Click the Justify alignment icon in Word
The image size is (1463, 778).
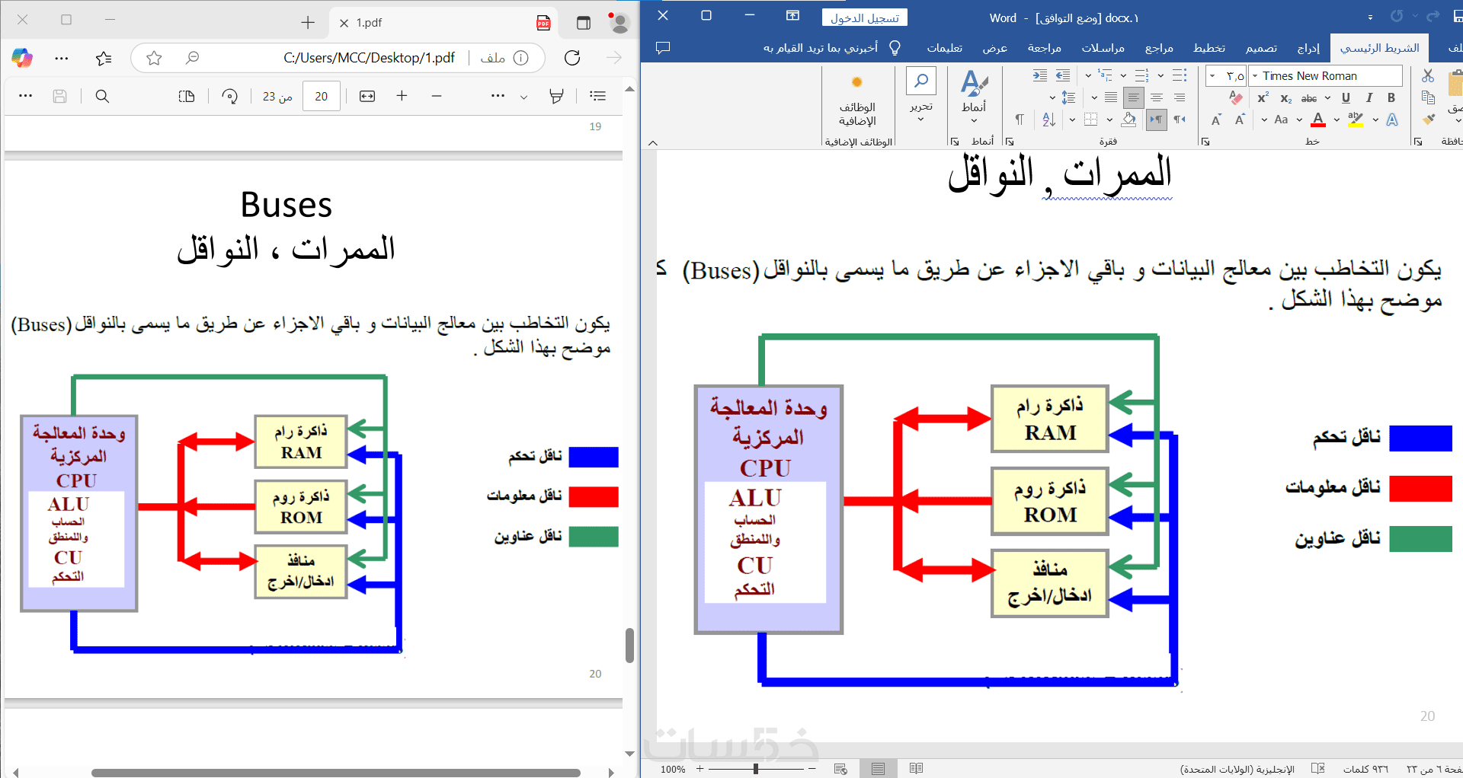[x=1111, y=97]
